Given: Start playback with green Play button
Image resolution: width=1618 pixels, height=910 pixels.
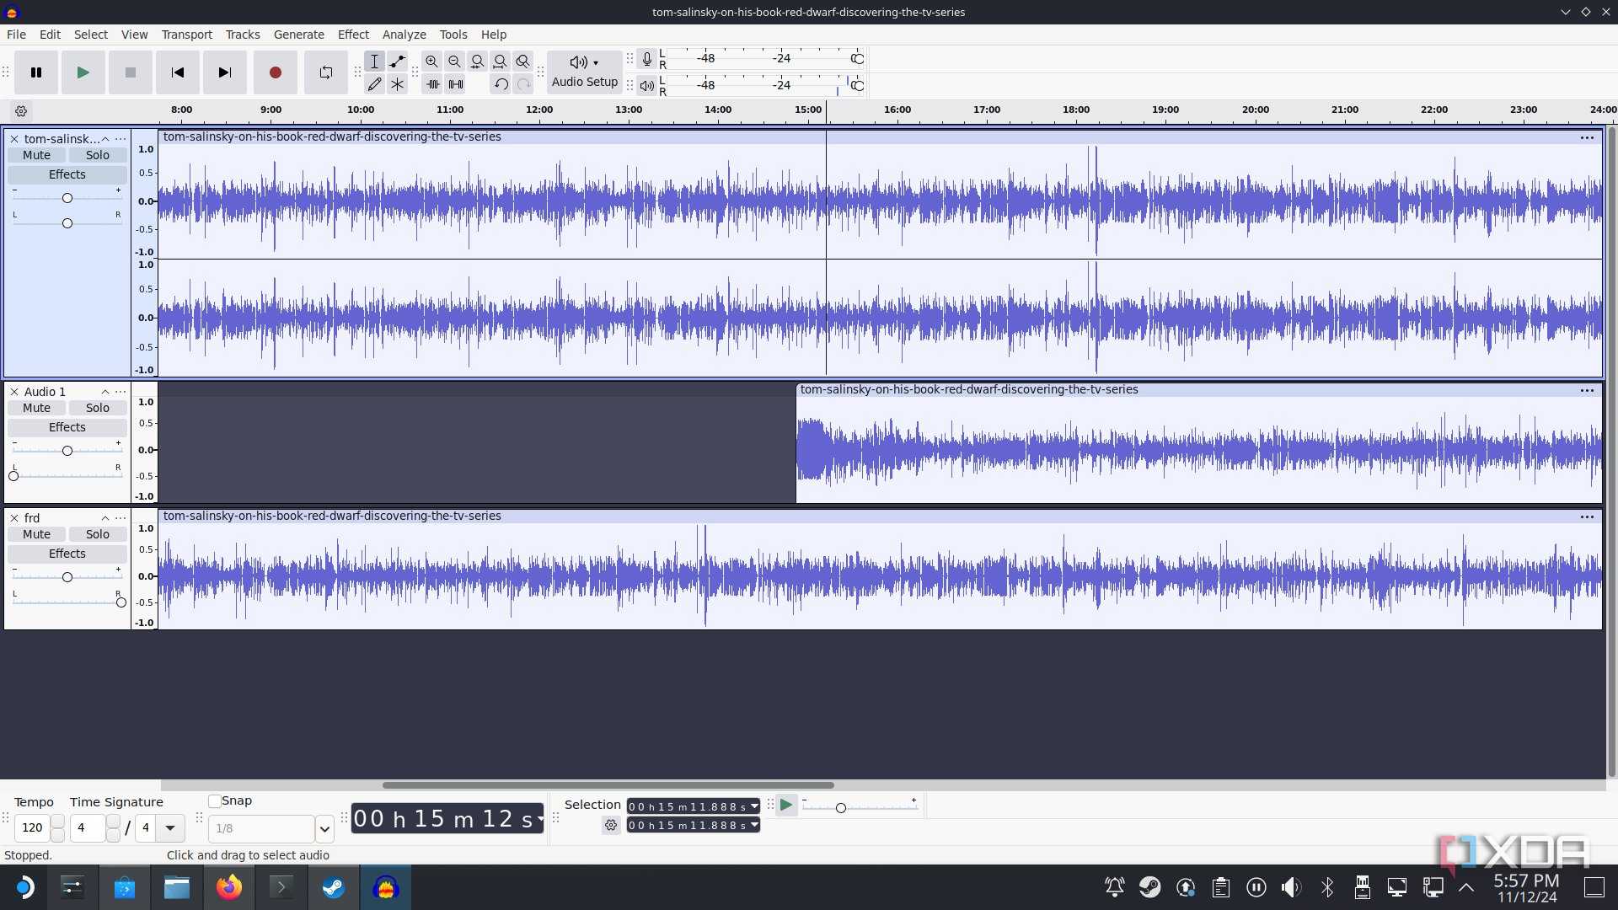Looking at the screenshot, I should coord(83,72).
